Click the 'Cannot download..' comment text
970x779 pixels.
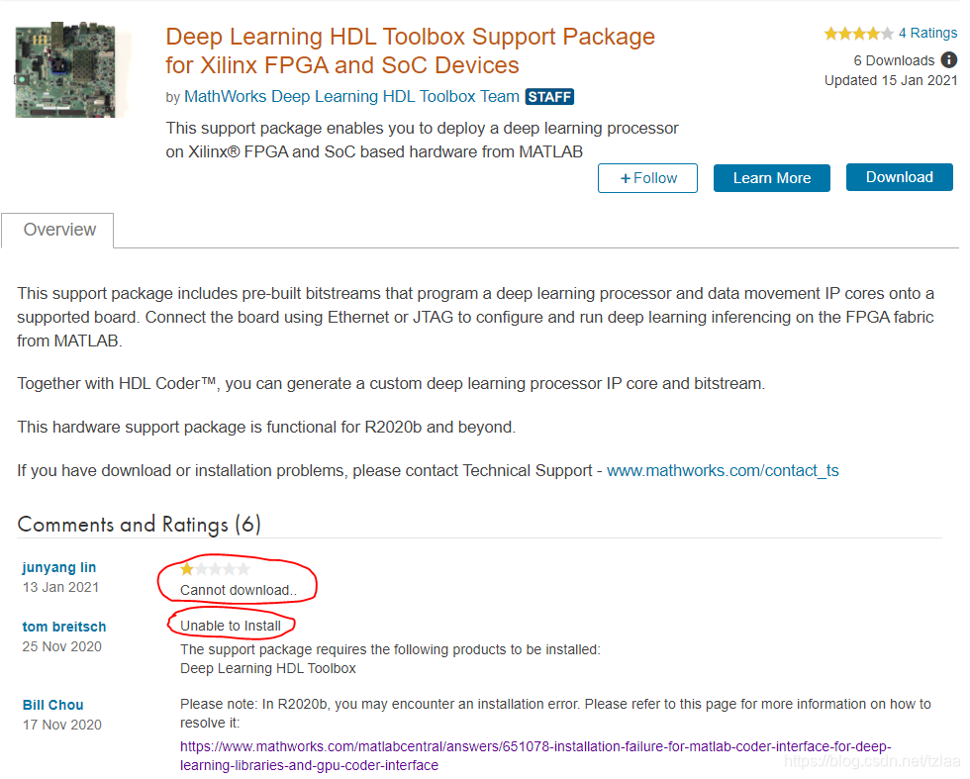coord(239,590)
